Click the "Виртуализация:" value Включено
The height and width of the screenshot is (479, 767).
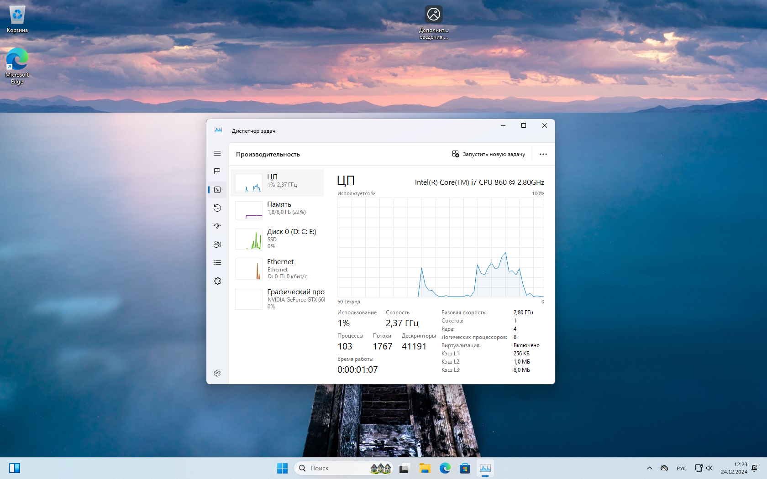[526, 345]
